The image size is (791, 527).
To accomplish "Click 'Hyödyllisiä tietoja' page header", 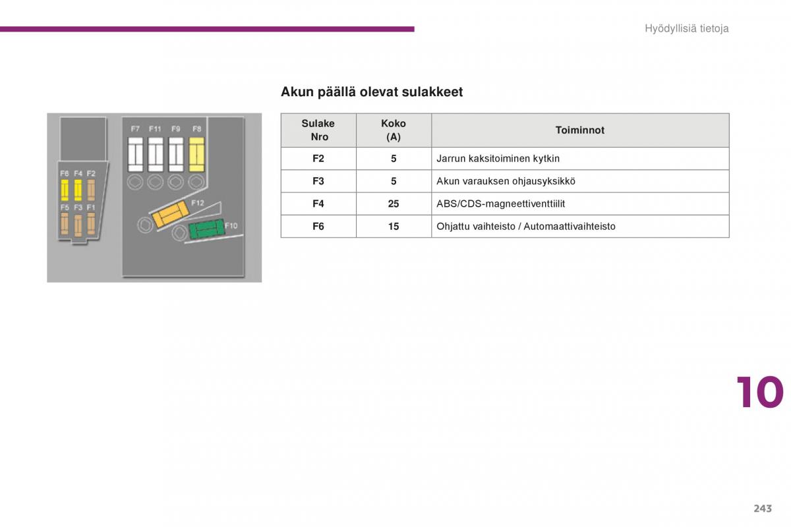I will click(686, 28).
